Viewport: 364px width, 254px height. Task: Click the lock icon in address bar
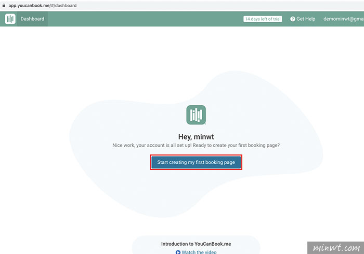coord(4,5)
